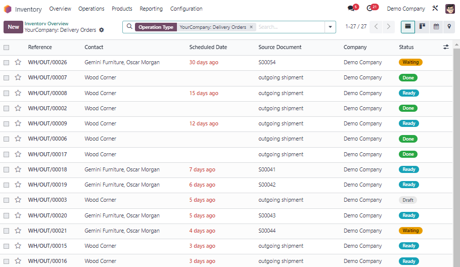Click the debug tools icon
This screenshot has height=267, width=460.
(435, 9)
